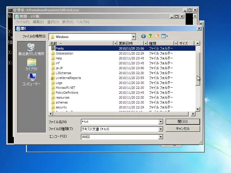Select the PolicyDefinitions folder icon
The width and height of the screenshot is (231, 173).
(53, 93)
